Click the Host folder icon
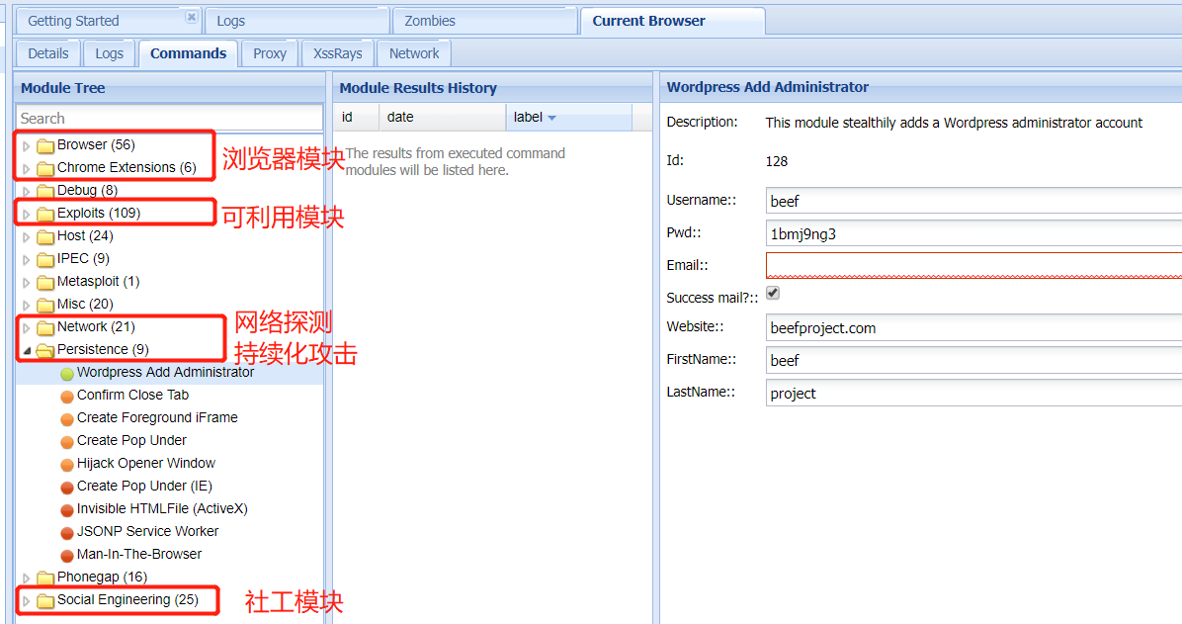1182x624 pixels. (x=45, y=237)
